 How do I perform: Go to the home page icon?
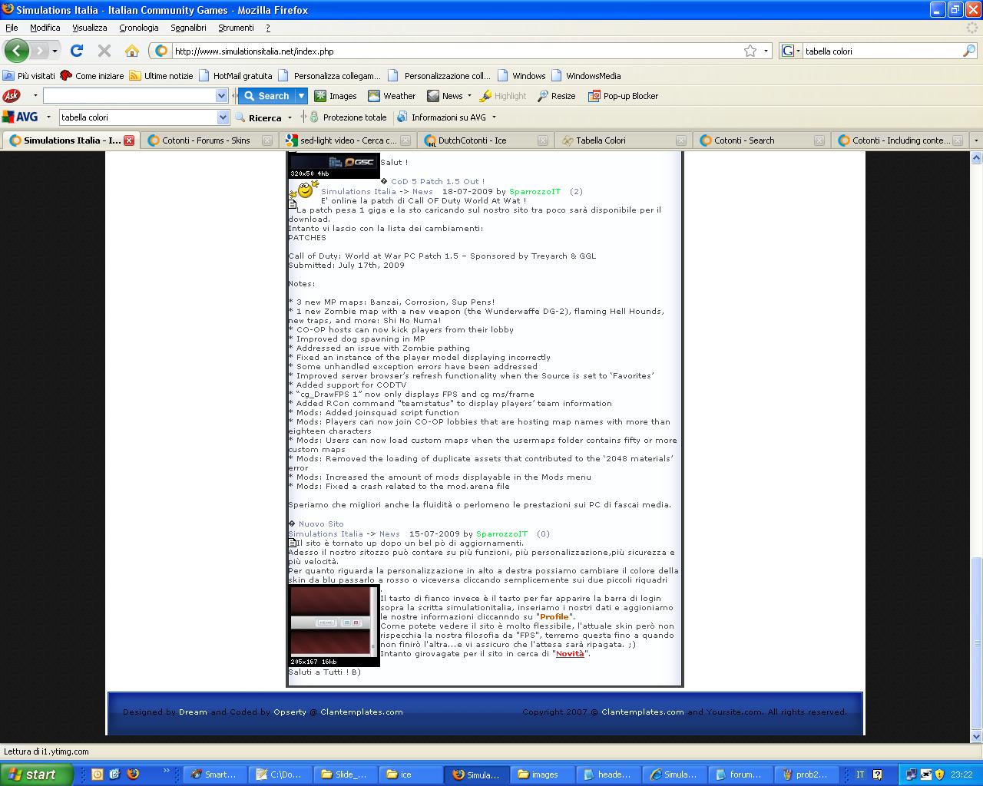pyautogui.click(x=132, y=51)
